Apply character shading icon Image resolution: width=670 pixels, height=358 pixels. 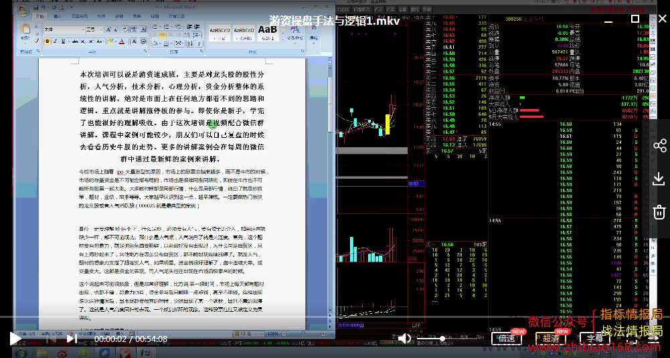coord(134,41)
